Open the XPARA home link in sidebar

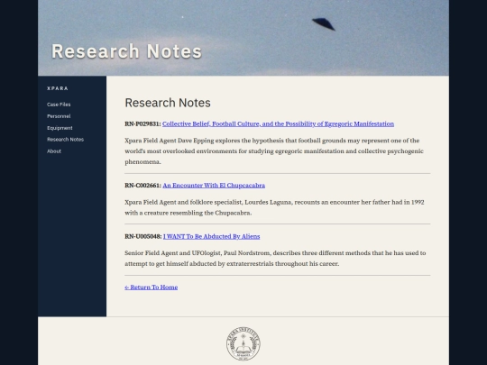coord(58,88)
